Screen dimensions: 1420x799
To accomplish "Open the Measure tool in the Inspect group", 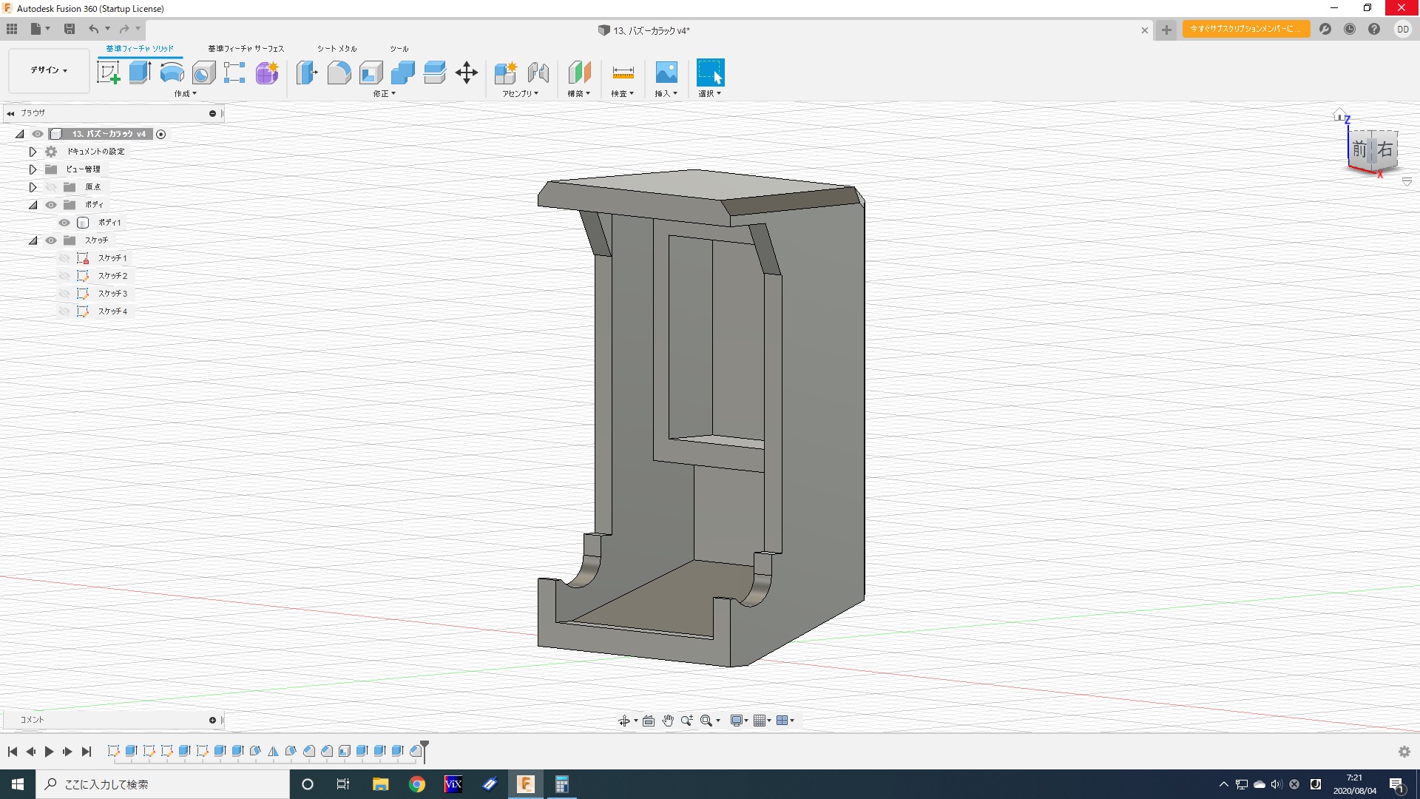I will tap(623, 73).
